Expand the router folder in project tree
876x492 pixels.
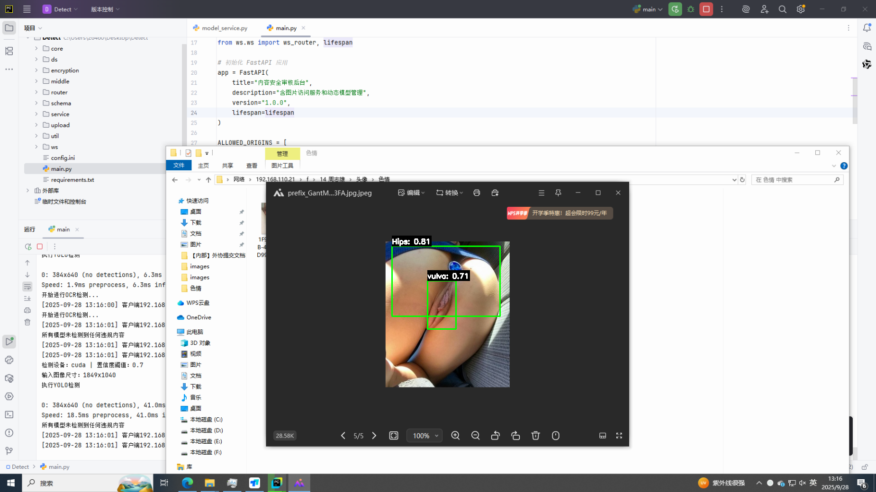click(x=36, y=92)
